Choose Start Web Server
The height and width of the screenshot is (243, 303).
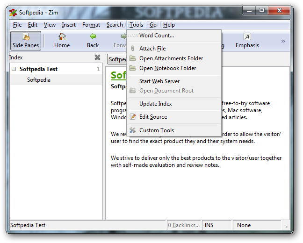coord(174,81)
